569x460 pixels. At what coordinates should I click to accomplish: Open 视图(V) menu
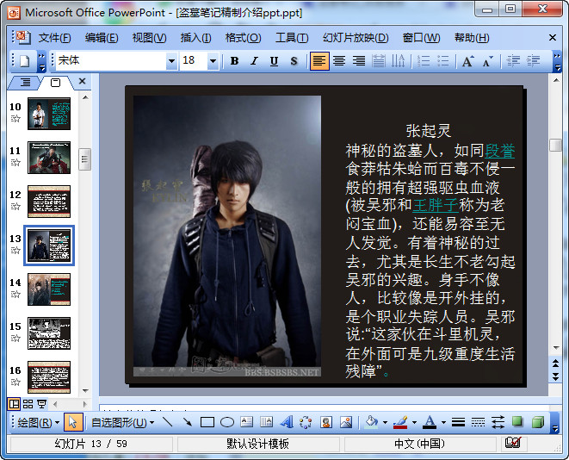(x=149, y=37)
